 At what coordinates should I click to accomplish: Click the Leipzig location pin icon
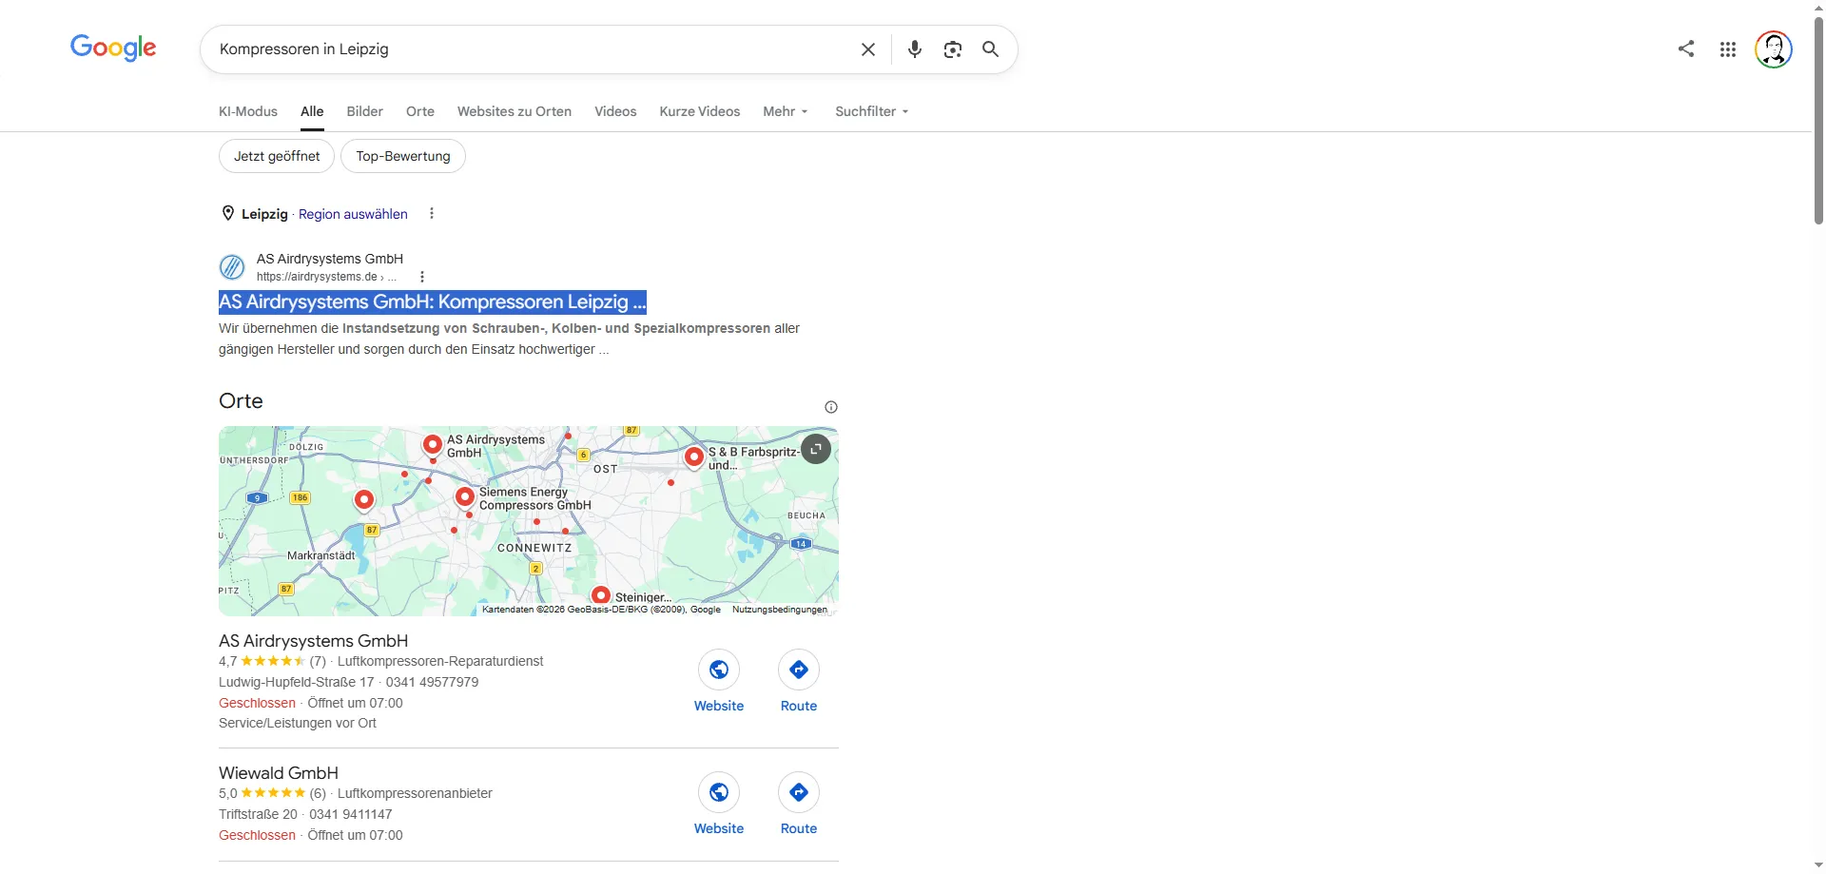coord(228,213)
